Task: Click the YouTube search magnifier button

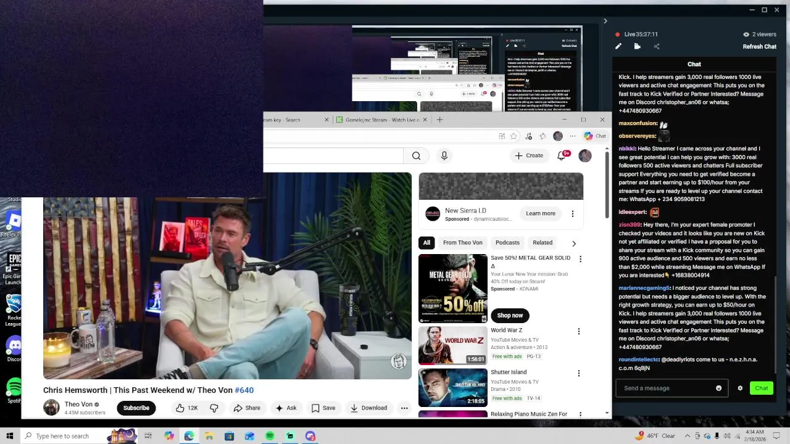Action: tap(417, 156)
